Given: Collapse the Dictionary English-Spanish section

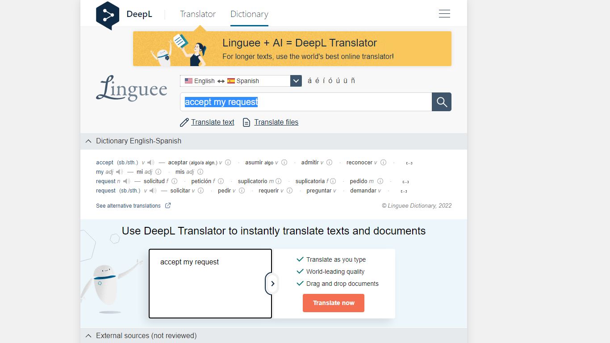Looking at the screenshot, I should click(88, 141).
